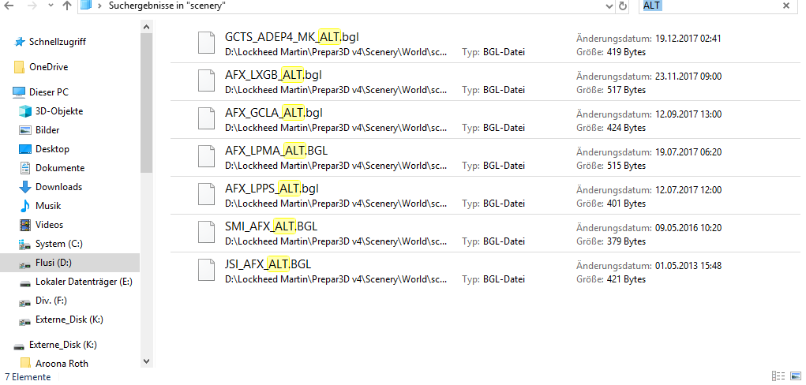Click the Up one level arrow

(66, 6)
